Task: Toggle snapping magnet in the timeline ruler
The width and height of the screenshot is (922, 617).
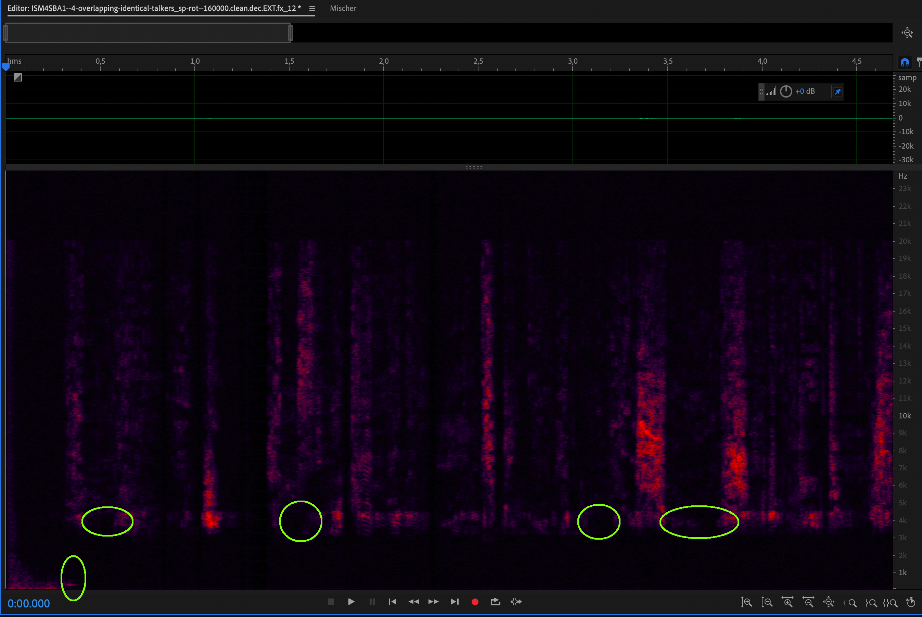Action: (x=905, y=62)
